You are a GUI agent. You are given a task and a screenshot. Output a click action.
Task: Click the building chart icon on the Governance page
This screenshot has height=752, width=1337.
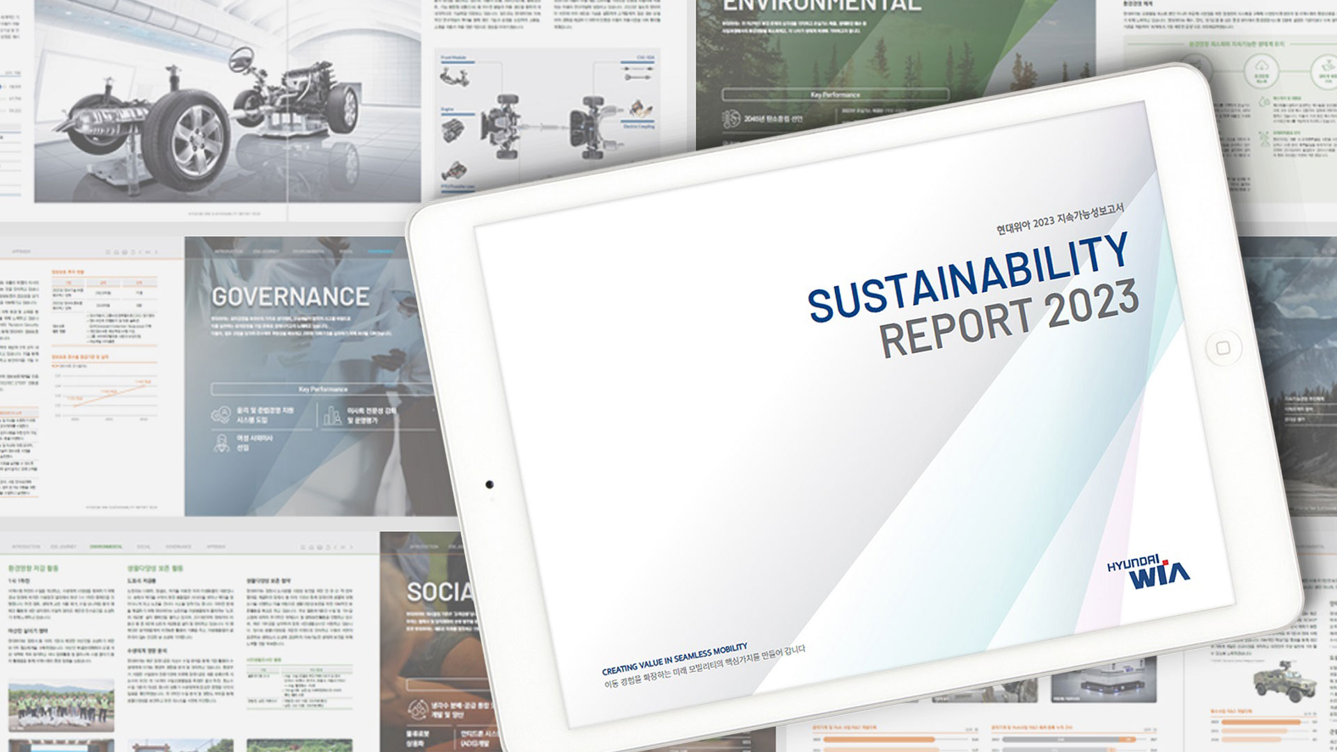point(332,416)
